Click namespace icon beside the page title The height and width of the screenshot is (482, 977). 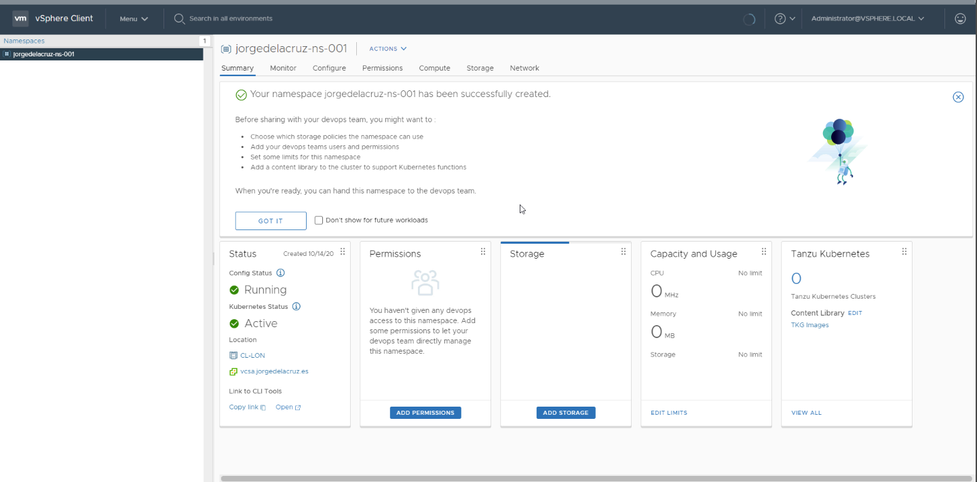click(x=226, y=49)
